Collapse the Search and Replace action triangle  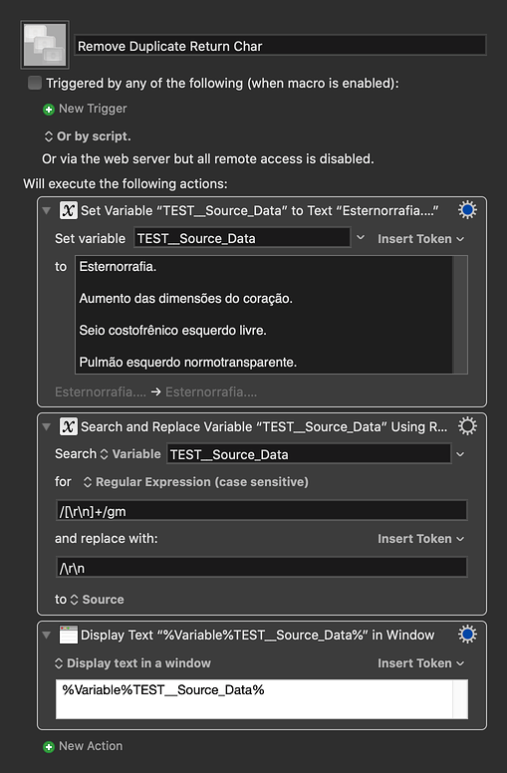click(x=47, y=426)
